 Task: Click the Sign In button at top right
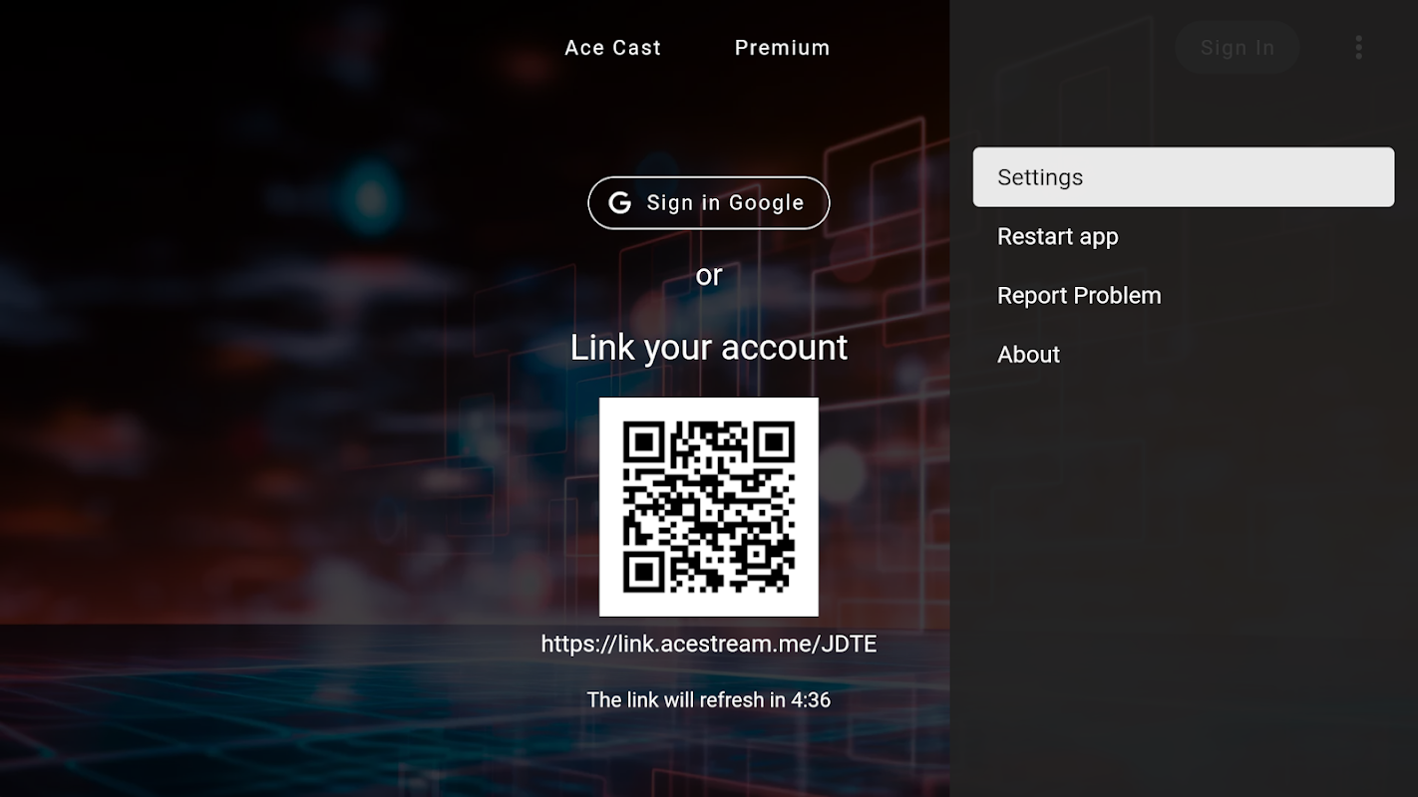1237,48
